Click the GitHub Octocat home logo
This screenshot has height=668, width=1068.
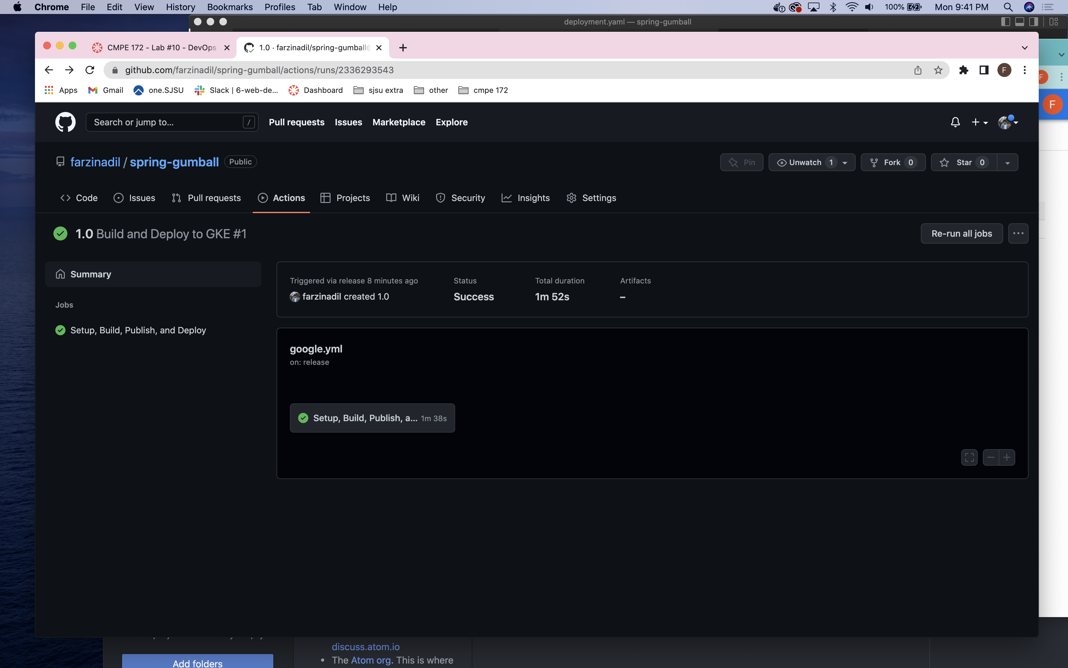(65, 122)
